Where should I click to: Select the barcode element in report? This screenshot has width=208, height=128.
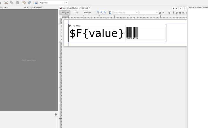pyautogui.click(x=132, y=33)
